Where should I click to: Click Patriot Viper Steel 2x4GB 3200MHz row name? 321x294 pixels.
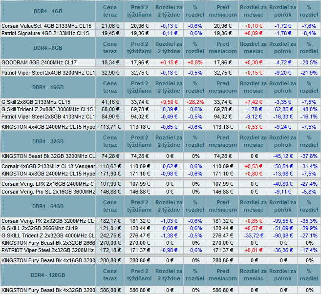(x=48, y=73)
